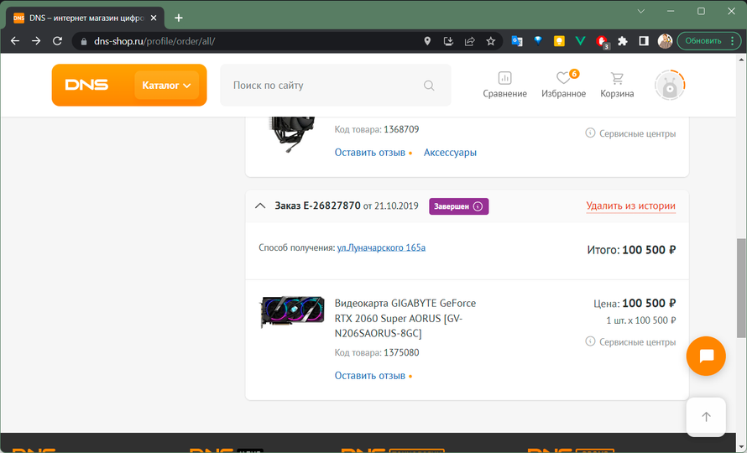Click the cooler product thumbnail
747x453 pixels.
(x=292, y=134)
